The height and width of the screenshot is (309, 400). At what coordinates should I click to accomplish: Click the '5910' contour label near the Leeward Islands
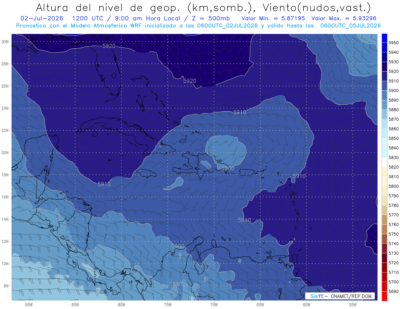click(299, 176)
